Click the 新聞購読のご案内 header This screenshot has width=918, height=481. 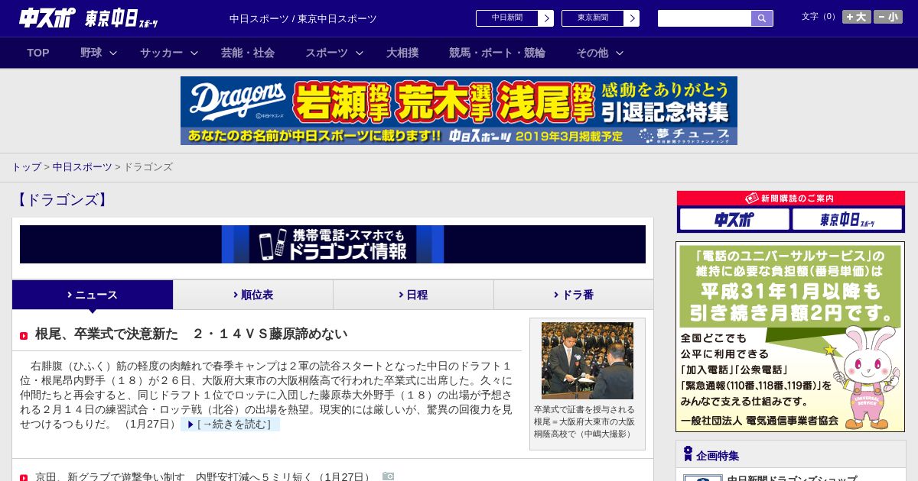pyautogui.click(x=791, y=199)
